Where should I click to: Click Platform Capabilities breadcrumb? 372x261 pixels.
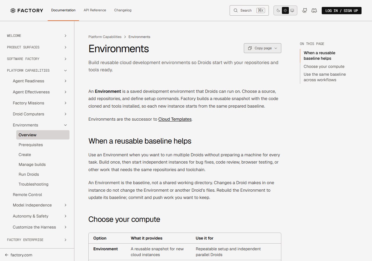click(105, 37)
